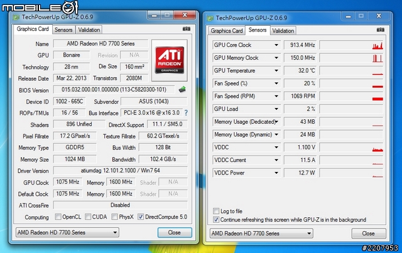This screenshot has width=402, height=253.
Task: Click the Name field showing AMD Radeon HD 7700
Action: pyautogui.click(x=100, y=43)
